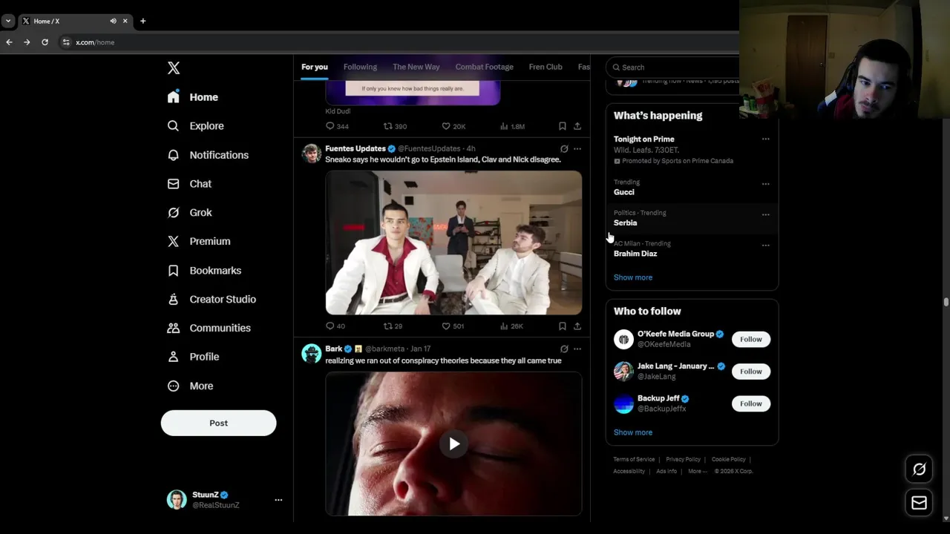Show more under Who to follow
950x534 pixels.
pos(633,432)
